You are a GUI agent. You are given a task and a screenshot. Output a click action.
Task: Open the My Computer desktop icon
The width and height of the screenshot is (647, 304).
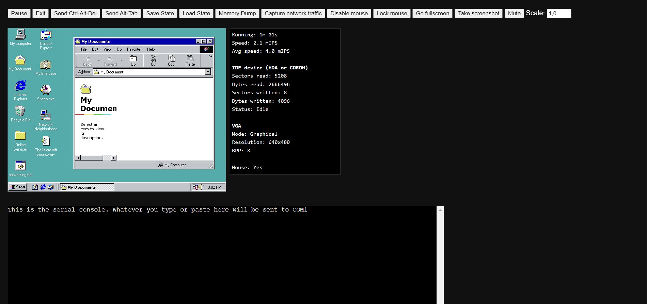(20, 37)
